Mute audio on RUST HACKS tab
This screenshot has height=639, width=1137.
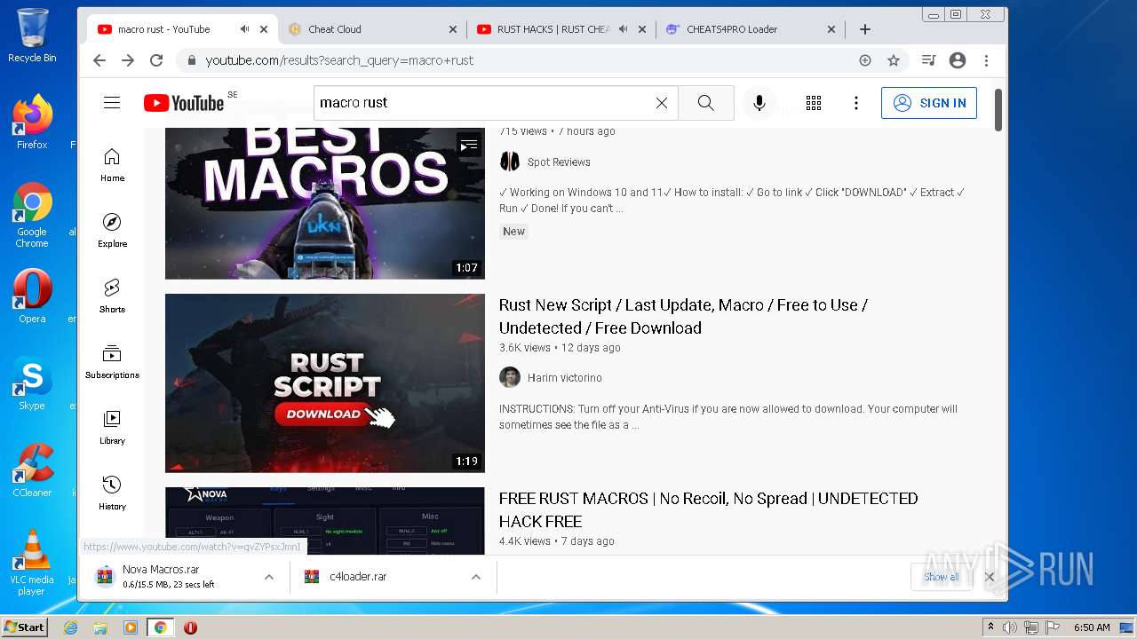tap(623, 29)
